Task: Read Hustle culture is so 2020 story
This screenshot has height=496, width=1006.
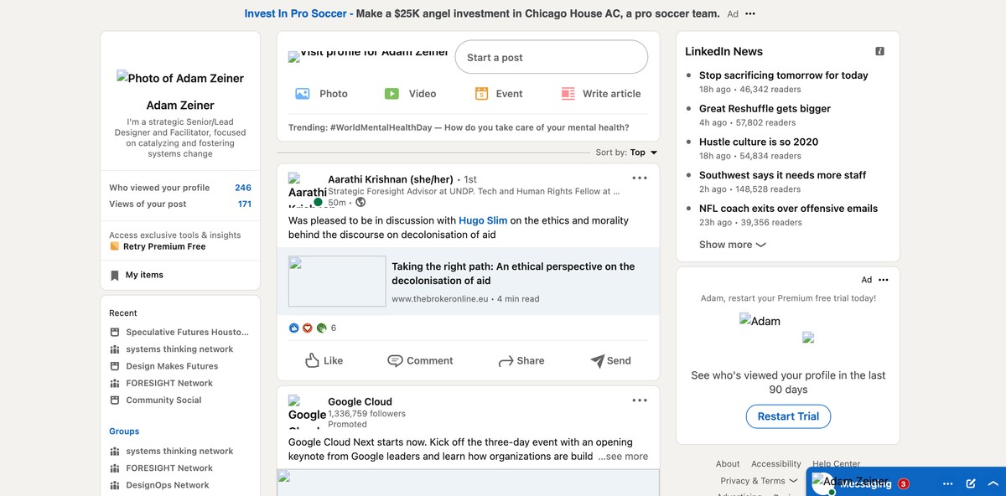Action: coord(759,142)
